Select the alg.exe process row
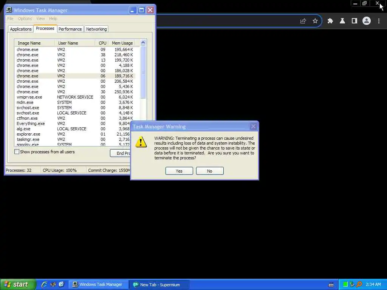Image resolution: width=387 pixels, height=290 pixels. click(x=72, y=129)
